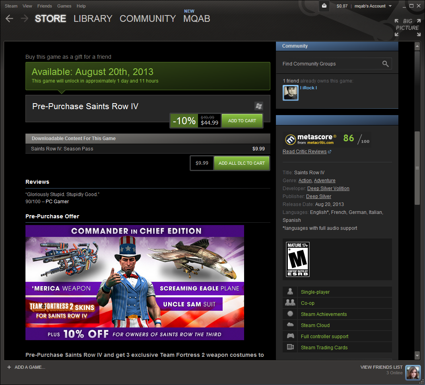This screenshot has width=425, height=385.
Task: Click the 'Available: August 20th, 2013' heading
Action: click(x=92, y=72)
